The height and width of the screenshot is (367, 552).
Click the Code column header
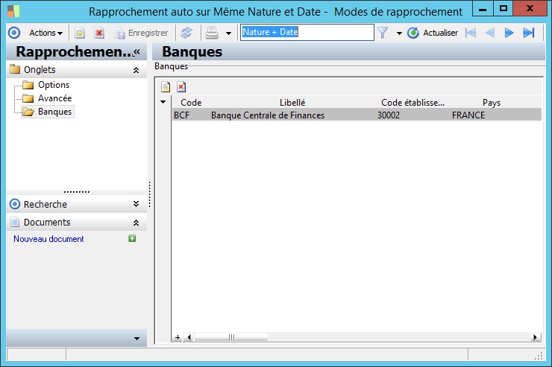coord(191,103)
